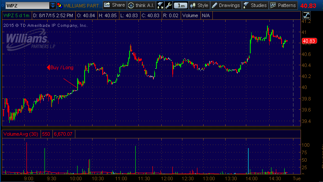Click the WPZ symbol input field

(x=27, y=5)
